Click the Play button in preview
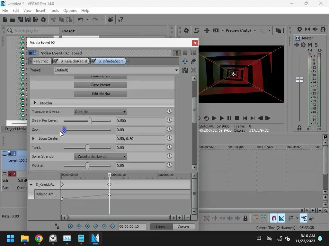 (221, 118)
